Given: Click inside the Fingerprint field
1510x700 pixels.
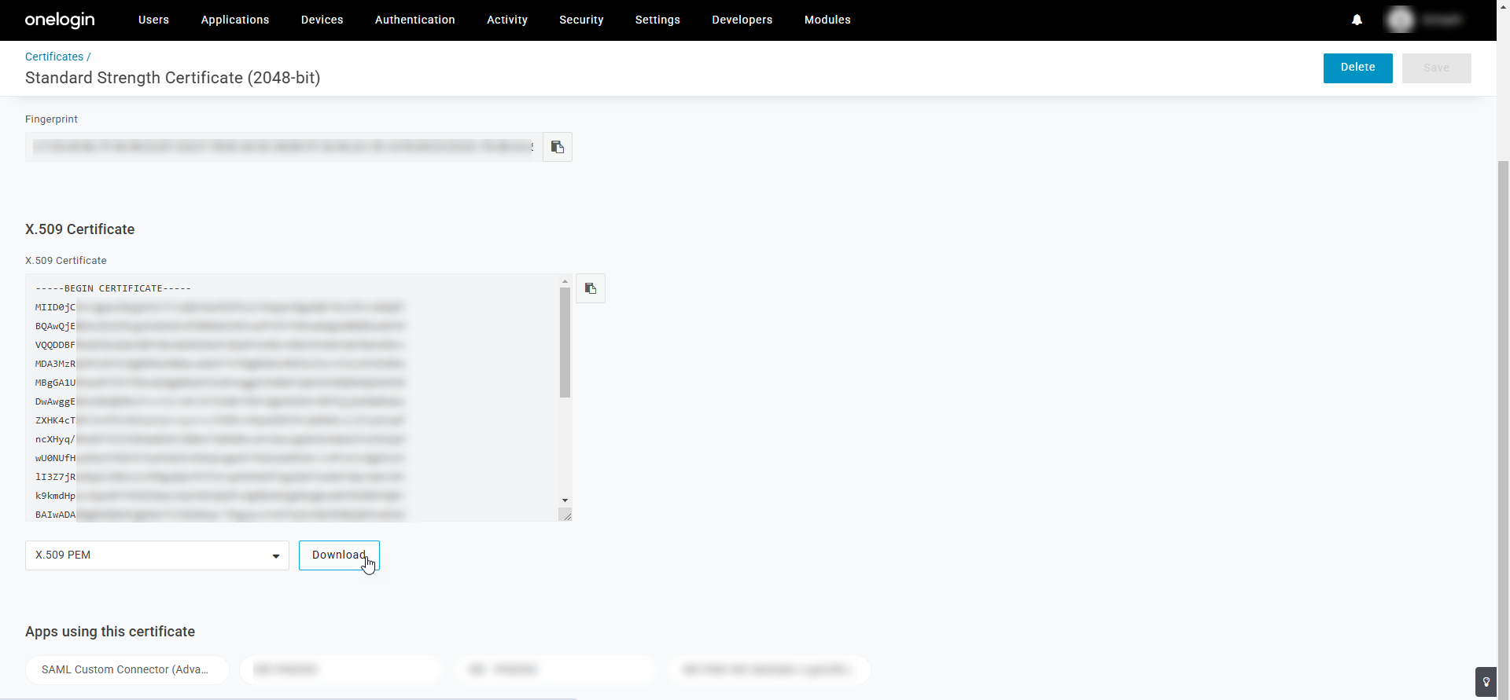Looking at the screenshot, I should coord(284,147).
